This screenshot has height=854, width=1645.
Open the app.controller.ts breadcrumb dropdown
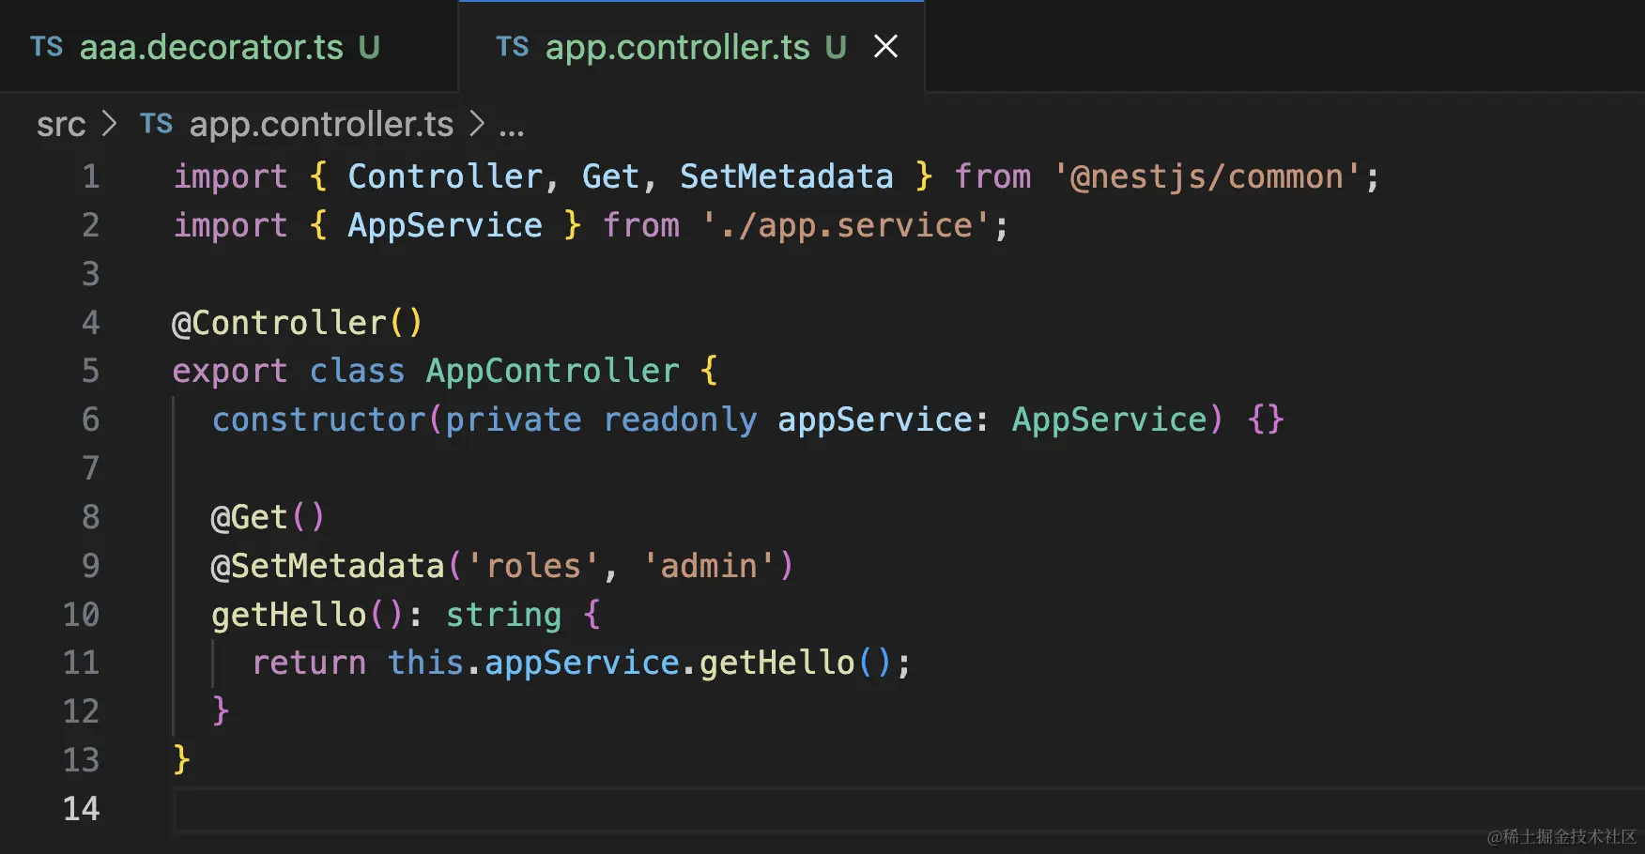pos(321,124)
